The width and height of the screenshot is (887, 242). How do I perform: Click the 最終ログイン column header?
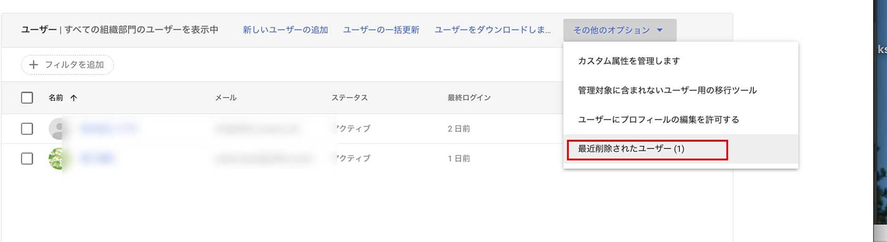tap(469, 98)
